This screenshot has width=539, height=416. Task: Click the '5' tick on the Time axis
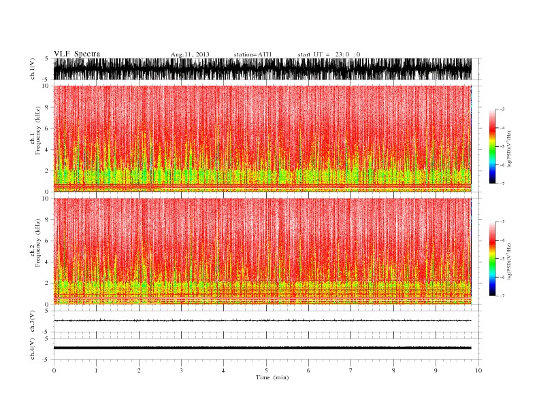[266, 370]
